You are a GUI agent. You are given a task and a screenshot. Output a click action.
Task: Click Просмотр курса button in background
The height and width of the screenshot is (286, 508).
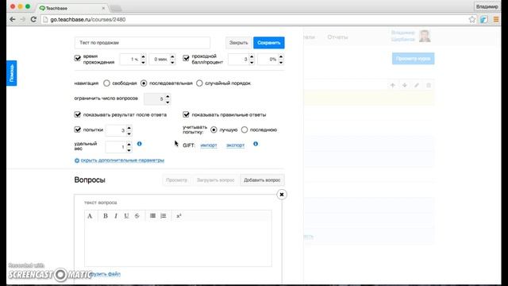pos(413,59)
